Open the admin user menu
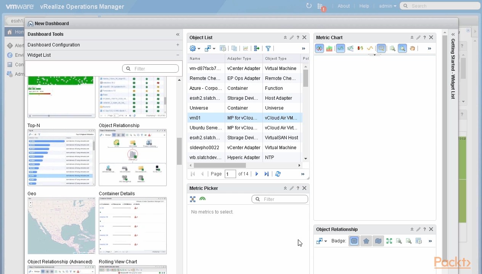Screen dimensions: 482x274 (387, 6)
